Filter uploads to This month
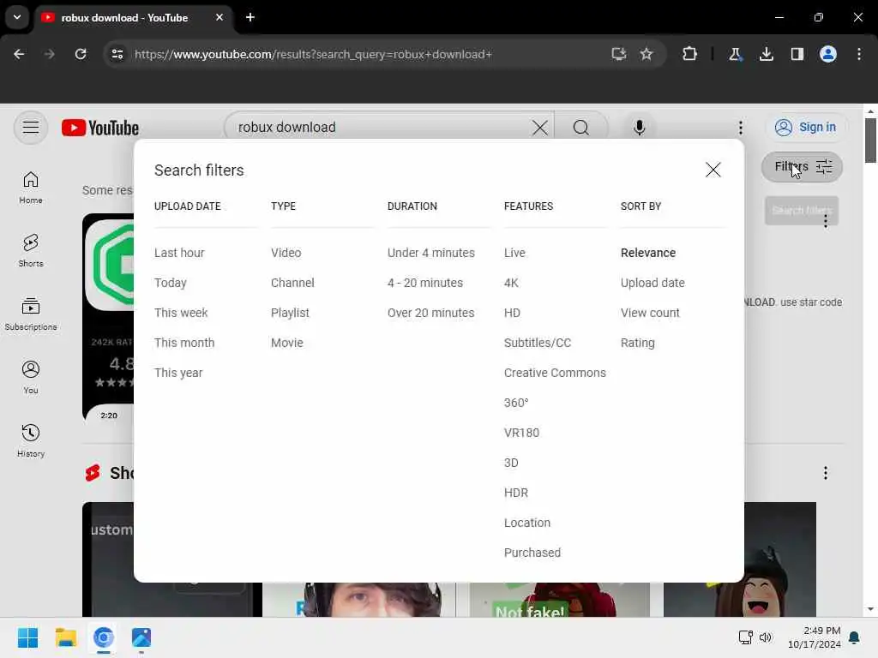The height and width of the screenshot is (658, 878). (184, 343)
